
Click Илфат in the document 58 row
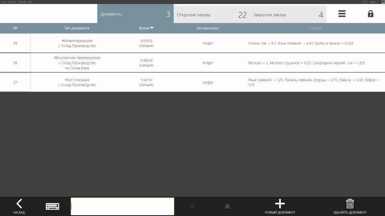pyautogui.click(x=208, y=63)
